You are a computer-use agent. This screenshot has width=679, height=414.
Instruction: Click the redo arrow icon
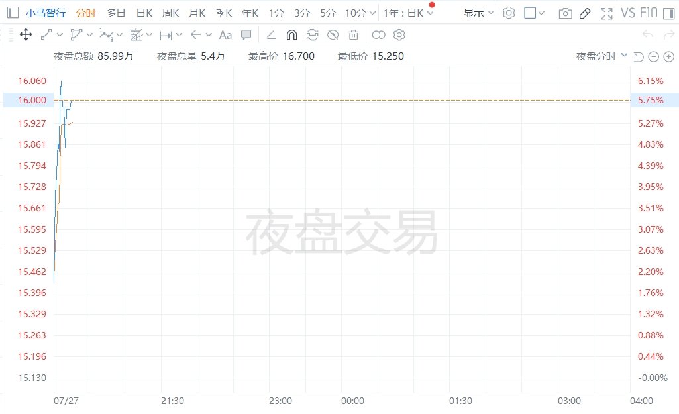(x=669, y=35)
